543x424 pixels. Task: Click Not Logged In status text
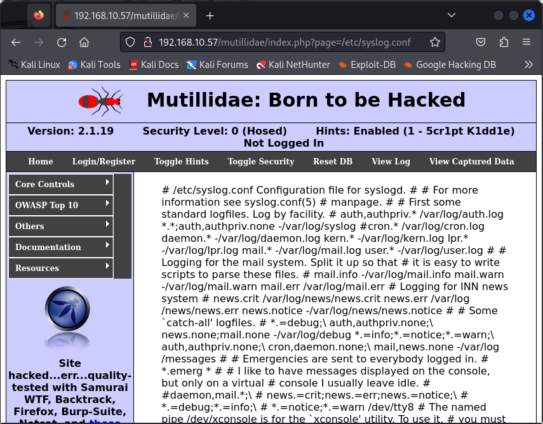coord(284,143)
